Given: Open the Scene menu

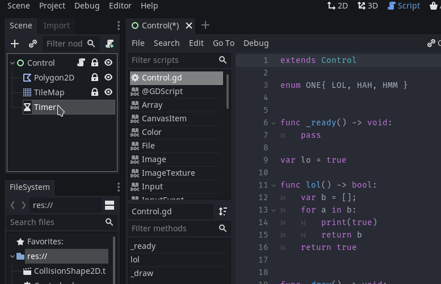Looking at the screenshot, I should pos(19,6).
